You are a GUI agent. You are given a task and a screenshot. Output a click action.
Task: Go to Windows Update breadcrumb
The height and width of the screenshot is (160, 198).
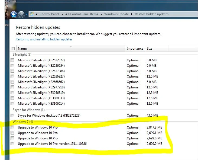(116, 14)
